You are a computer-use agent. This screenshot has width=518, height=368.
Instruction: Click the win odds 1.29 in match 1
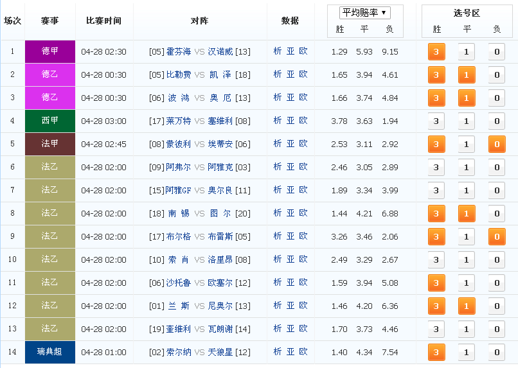[339, 52]
